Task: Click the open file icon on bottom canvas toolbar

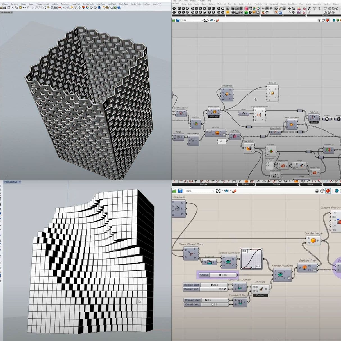Action: pos(174,191)
